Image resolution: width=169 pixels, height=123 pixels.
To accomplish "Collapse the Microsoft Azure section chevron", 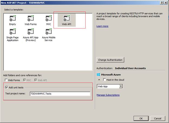I will [99, 80].
